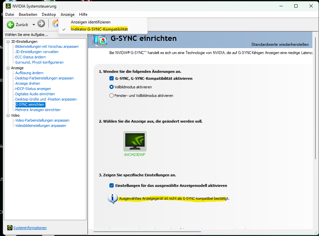
Task: Select G-SYNC einrichten tree item
Action: point(30,104)
